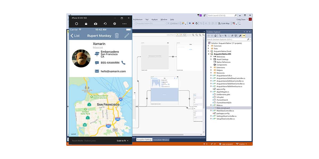The image size is (319, 159).
Task: Tap the hello@xamarin.com email address
Action: tap(113, 71)
